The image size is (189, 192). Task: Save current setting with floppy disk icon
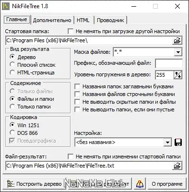coord(178,142)
